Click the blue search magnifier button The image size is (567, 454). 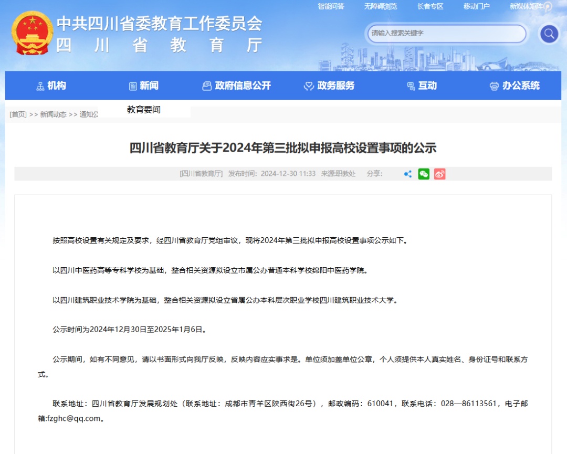549,34
